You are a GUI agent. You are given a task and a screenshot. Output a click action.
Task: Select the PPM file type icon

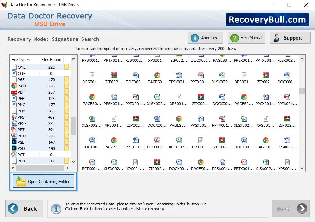pos(14,111)
